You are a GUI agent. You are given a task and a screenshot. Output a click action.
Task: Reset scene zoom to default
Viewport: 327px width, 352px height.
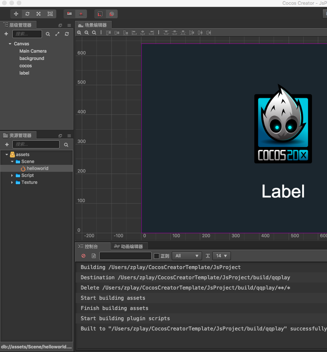[x=94, y=33]
